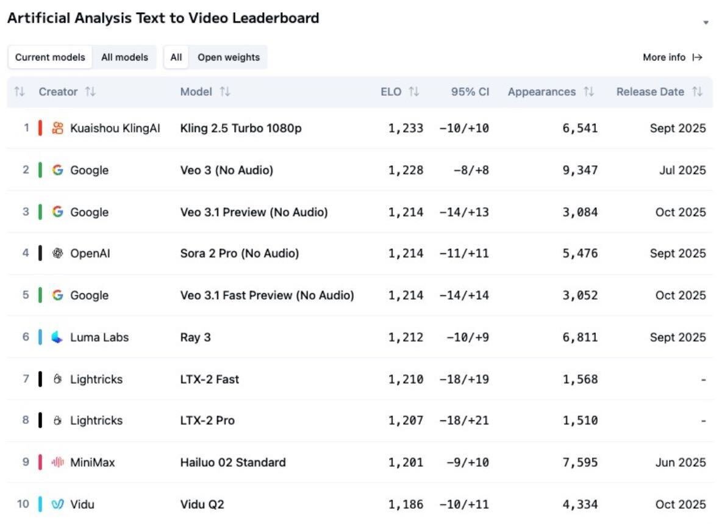719x524 pixels.
Task: Click the ELO value 1,212
Action: (x=406, y=337)
